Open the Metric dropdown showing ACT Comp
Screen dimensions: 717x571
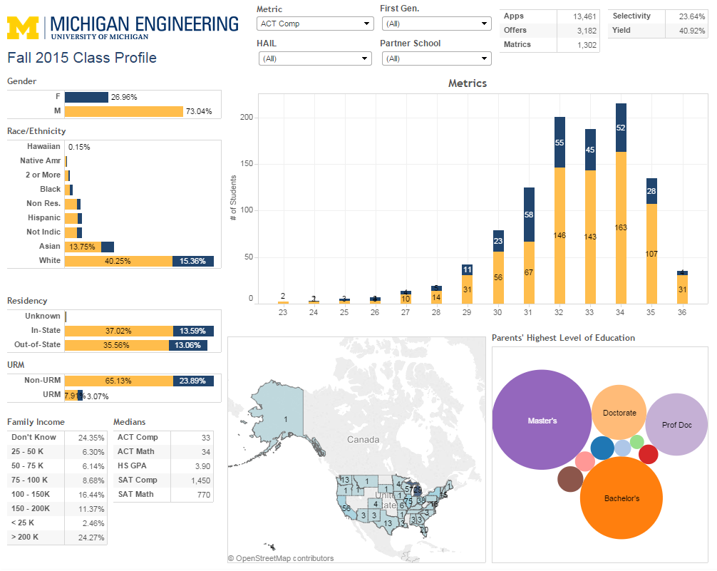click(x=314, y=24)
